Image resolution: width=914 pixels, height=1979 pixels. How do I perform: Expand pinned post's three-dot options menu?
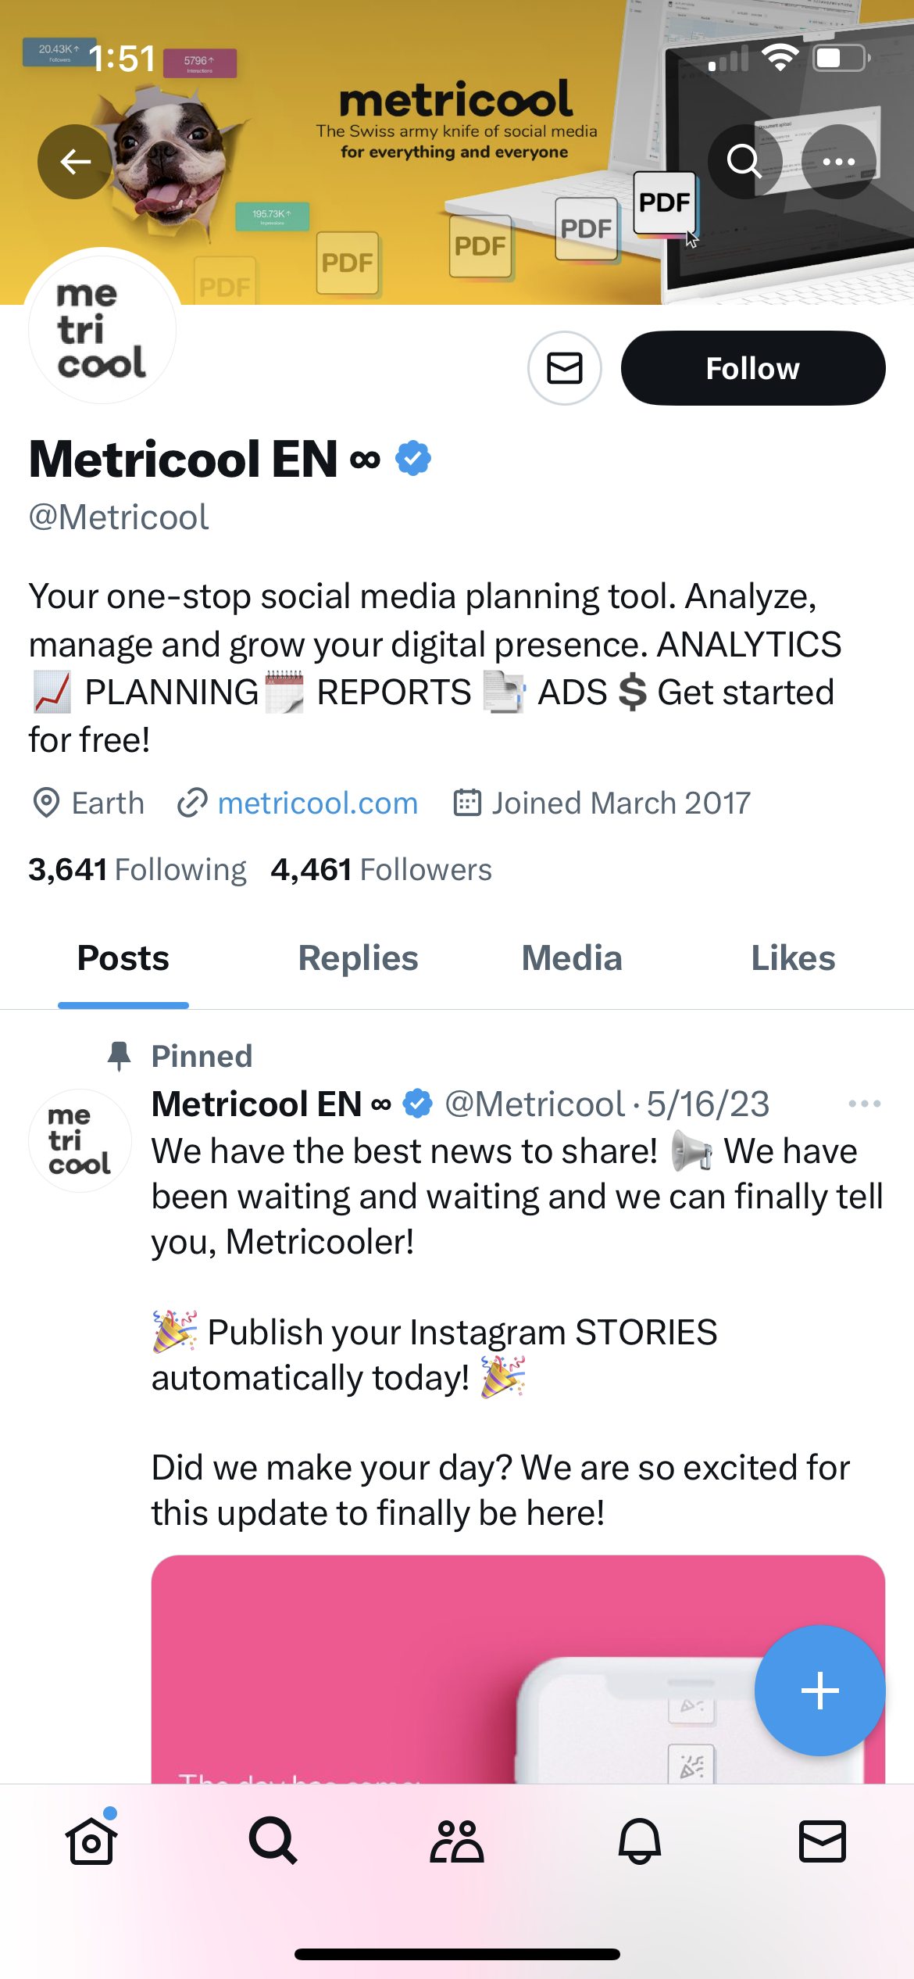(x=864, y=1104)
